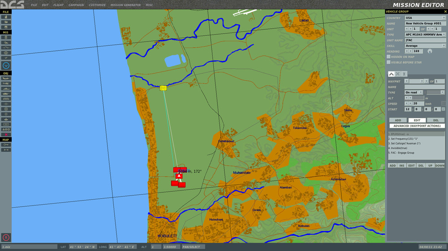
Task: Go to next unit arrow
Action: [410, 29]
